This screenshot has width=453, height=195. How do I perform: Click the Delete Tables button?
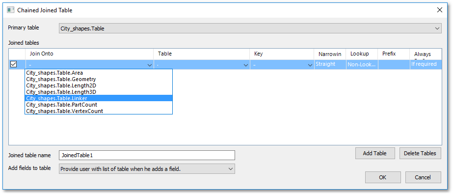coord(420,153)
